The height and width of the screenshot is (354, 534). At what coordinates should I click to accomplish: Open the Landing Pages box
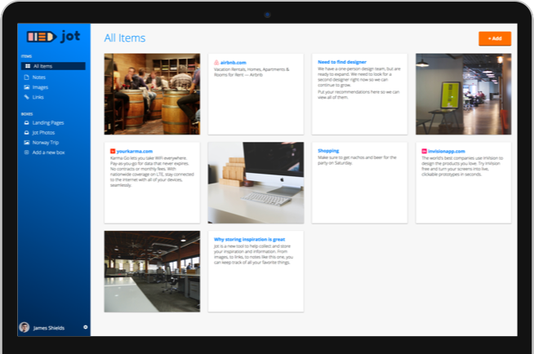pos(47,122)
